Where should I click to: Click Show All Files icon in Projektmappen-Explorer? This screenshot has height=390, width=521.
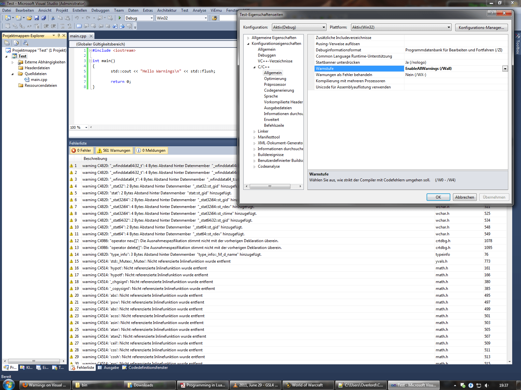tap(16, 43)
